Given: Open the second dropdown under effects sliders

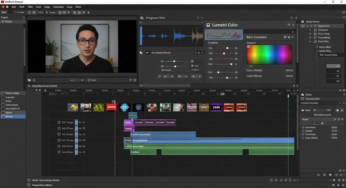Looking at the screenshot, I should click(183, 76).
